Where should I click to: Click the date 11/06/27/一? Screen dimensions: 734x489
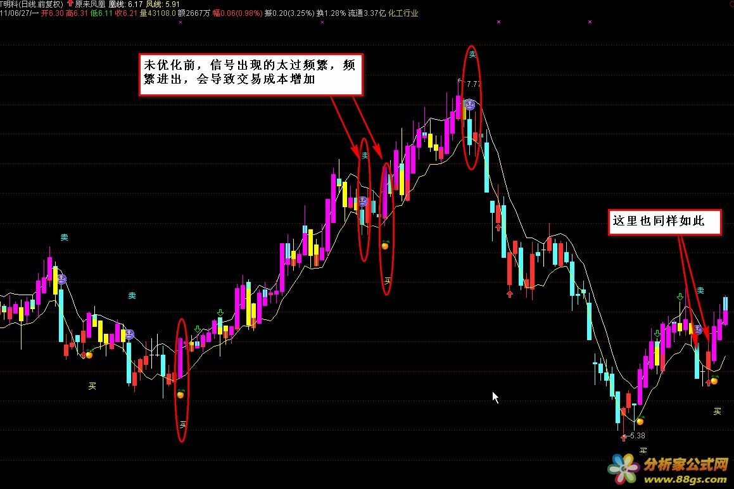pos(19,13)
